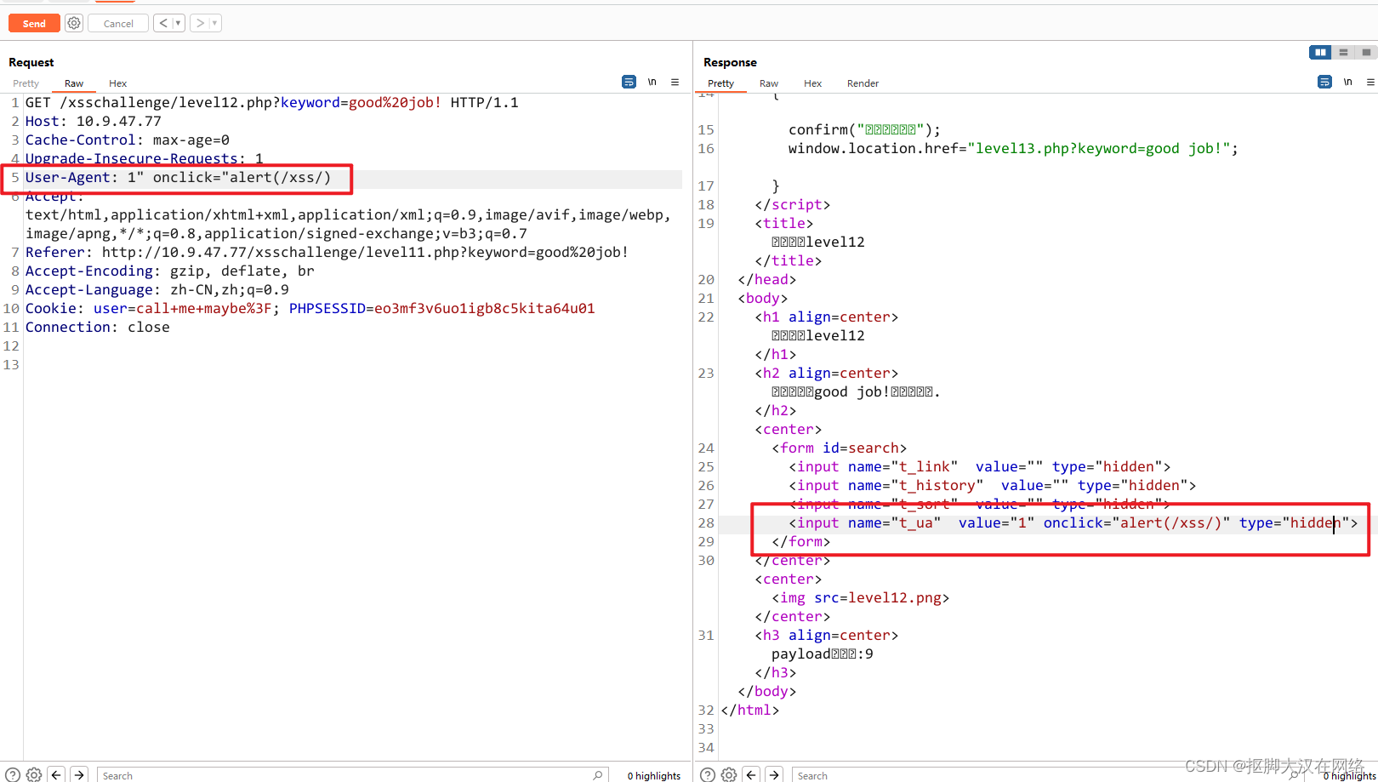The height and width of the screenshot is (782, 1378).
Task: Switch to the combined tabbed layout
Action: pyautogui.click(x=1366, y=53)
